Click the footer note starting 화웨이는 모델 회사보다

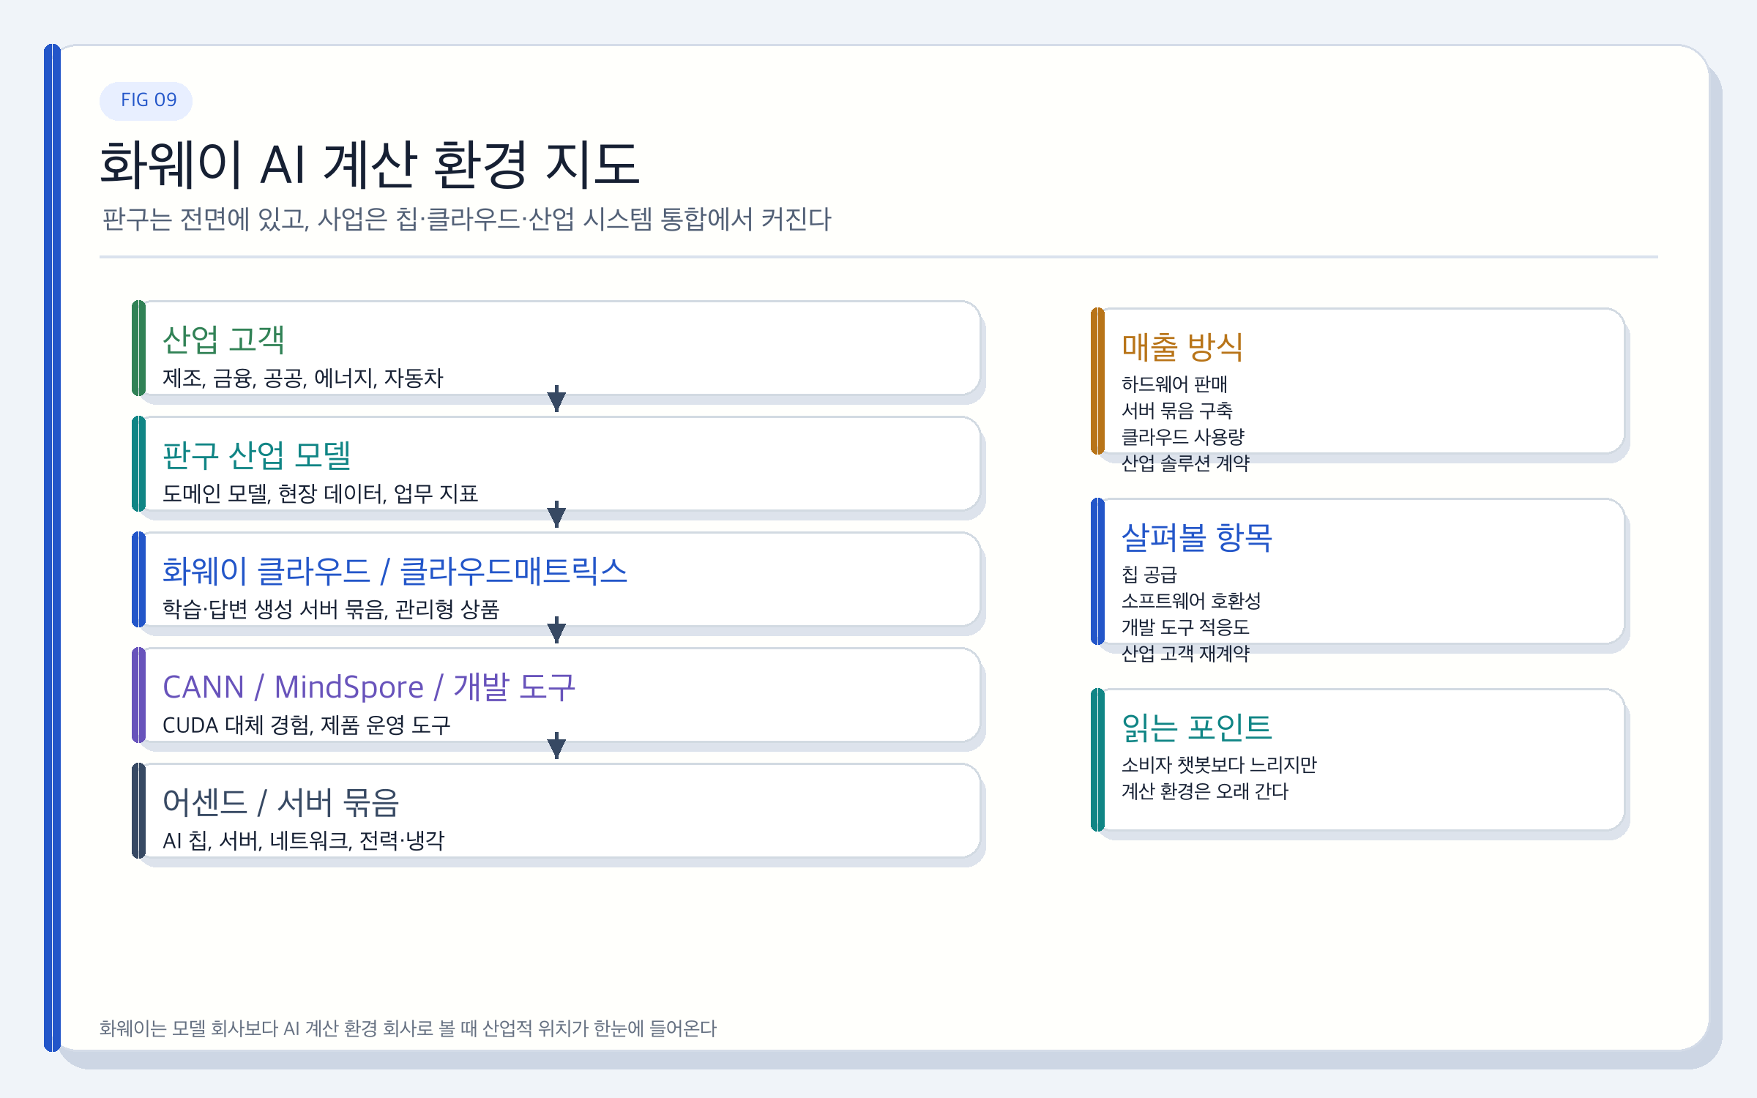[x=408, y=1028]
